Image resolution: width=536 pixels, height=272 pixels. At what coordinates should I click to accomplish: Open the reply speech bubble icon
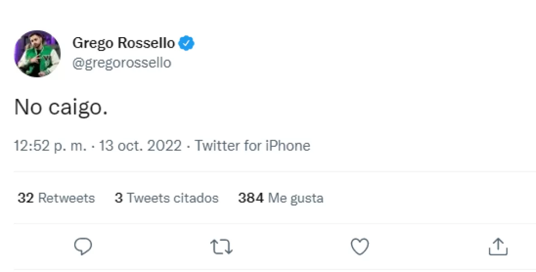click(83, 246)
